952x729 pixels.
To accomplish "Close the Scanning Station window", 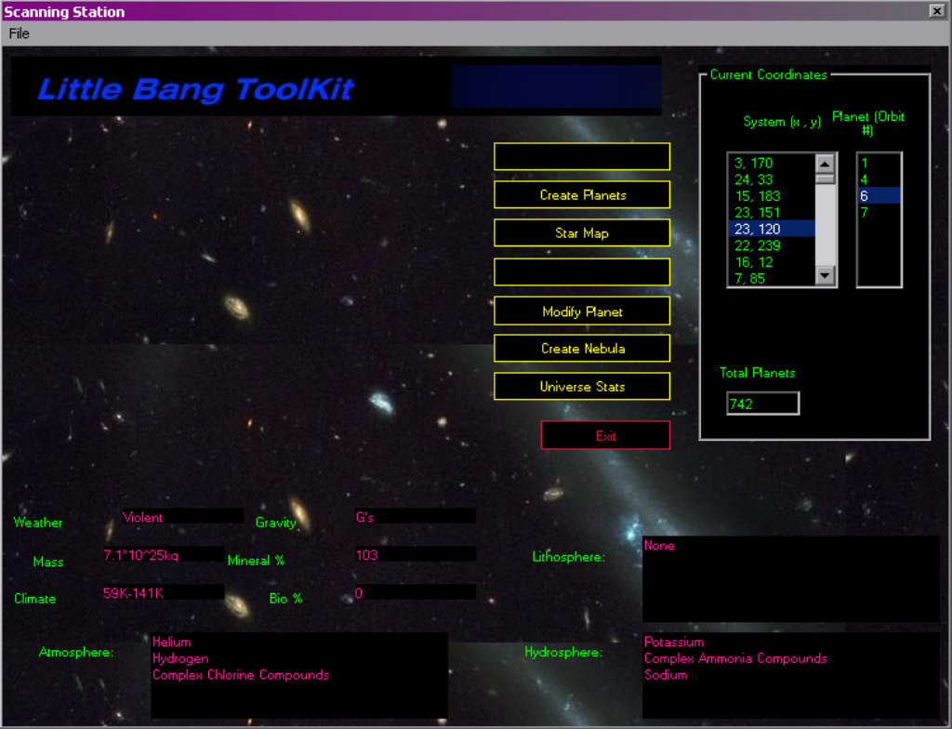I will 936,11.
